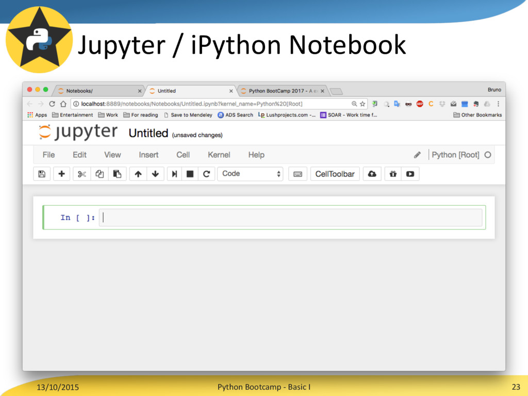
Task: Click the Bruno profile button
Action: point(494,90)
